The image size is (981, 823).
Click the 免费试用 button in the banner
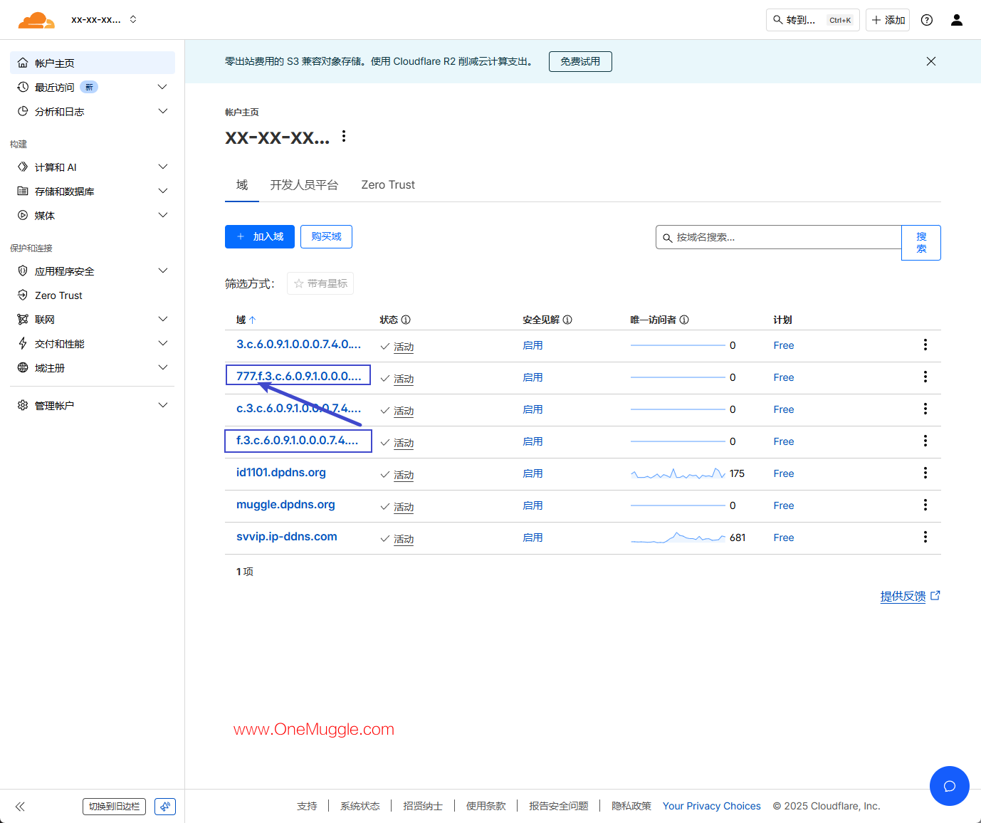click(x=580, y=61)
